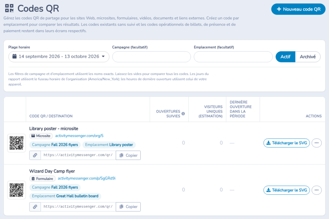Copy the Wizard Day Camp flyer QR link
Viewport: 329px width, 219px height.
coord(128,206)
